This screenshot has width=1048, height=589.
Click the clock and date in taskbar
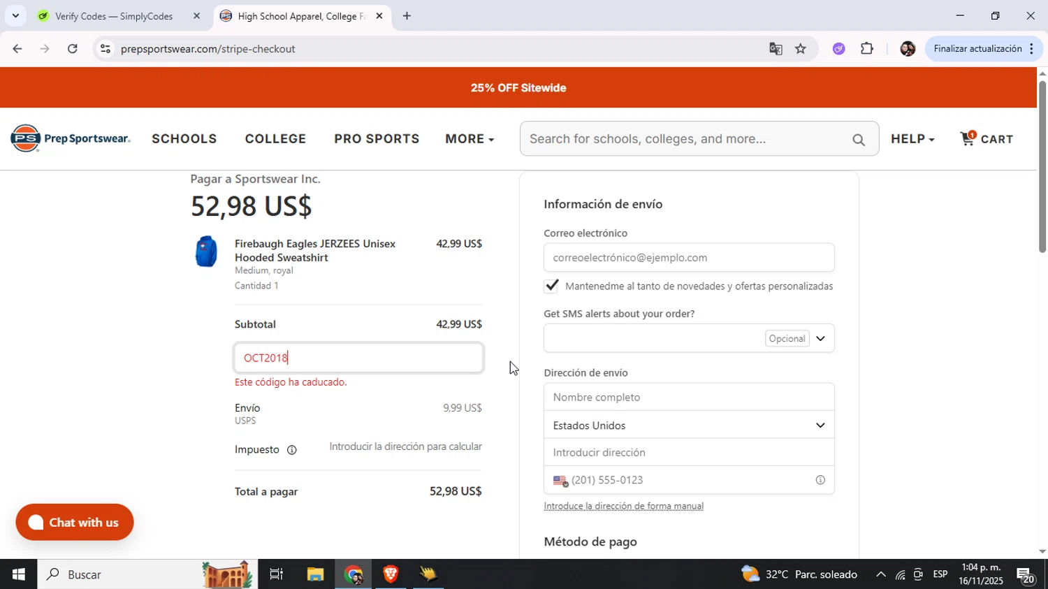(980, 574)
